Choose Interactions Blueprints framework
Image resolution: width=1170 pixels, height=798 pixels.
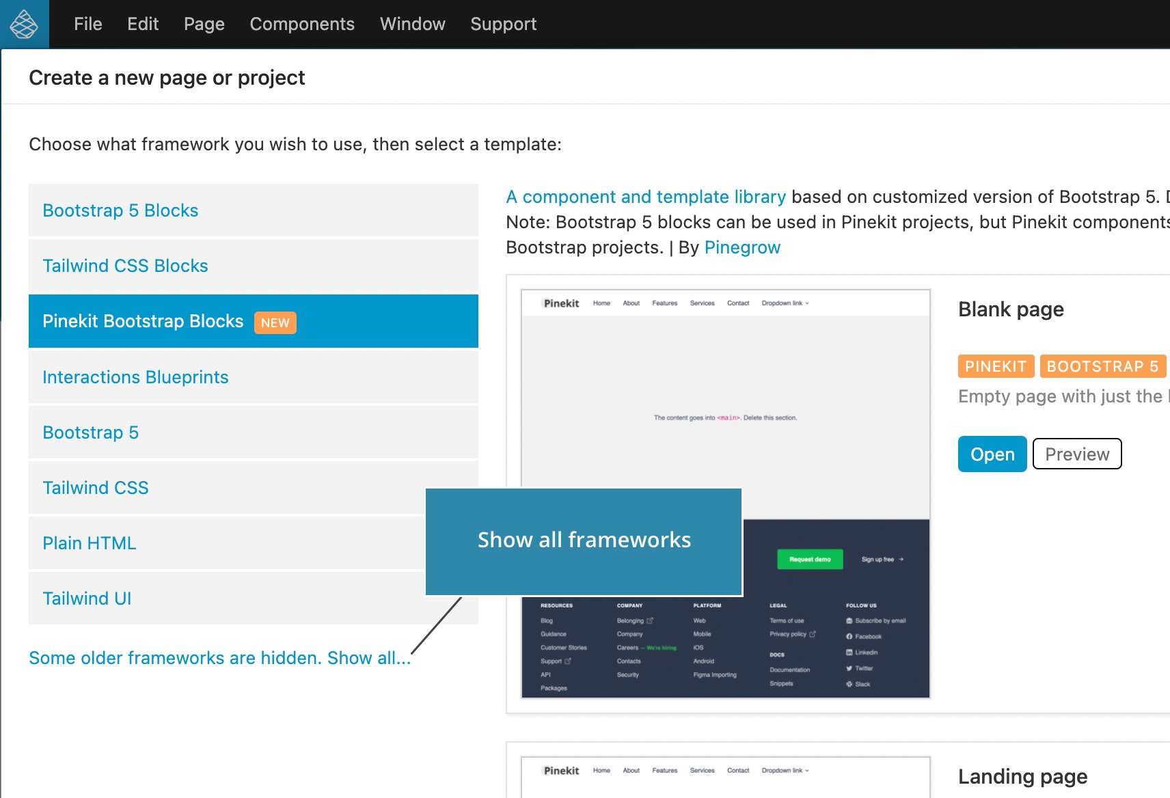(254, 377)
